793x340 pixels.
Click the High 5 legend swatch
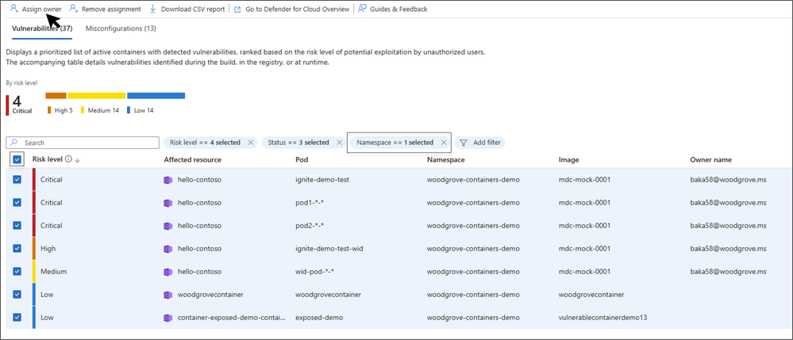click(x=49, y=110)
